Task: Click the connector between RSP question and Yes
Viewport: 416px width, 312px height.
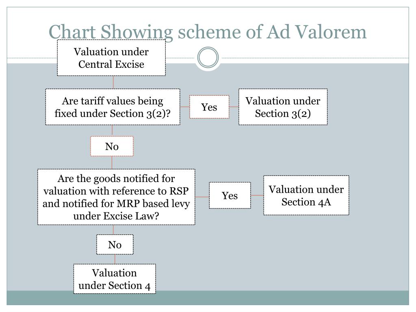Action: [202, 197]
